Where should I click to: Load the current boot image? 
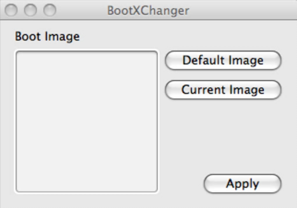click(223, 90)
